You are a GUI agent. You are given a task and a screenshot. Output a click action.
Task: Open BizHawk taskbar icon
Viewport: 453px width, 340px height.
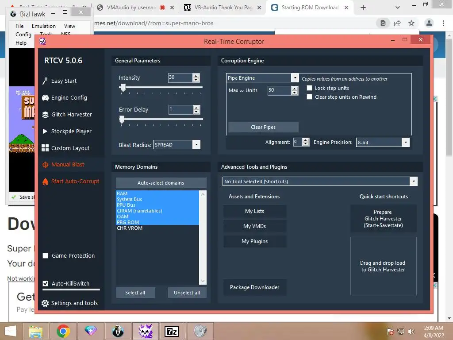point(118,331)
